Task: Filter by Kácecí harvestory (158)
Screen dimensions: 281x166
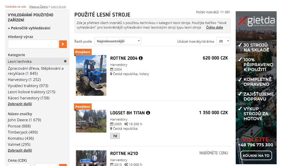Action: point(29,98)
